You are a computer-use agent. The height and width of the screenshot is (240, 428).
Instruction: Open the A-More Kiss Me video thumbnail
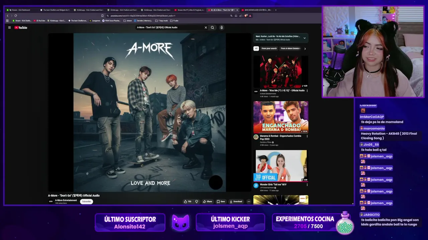(x=281, y=72)
